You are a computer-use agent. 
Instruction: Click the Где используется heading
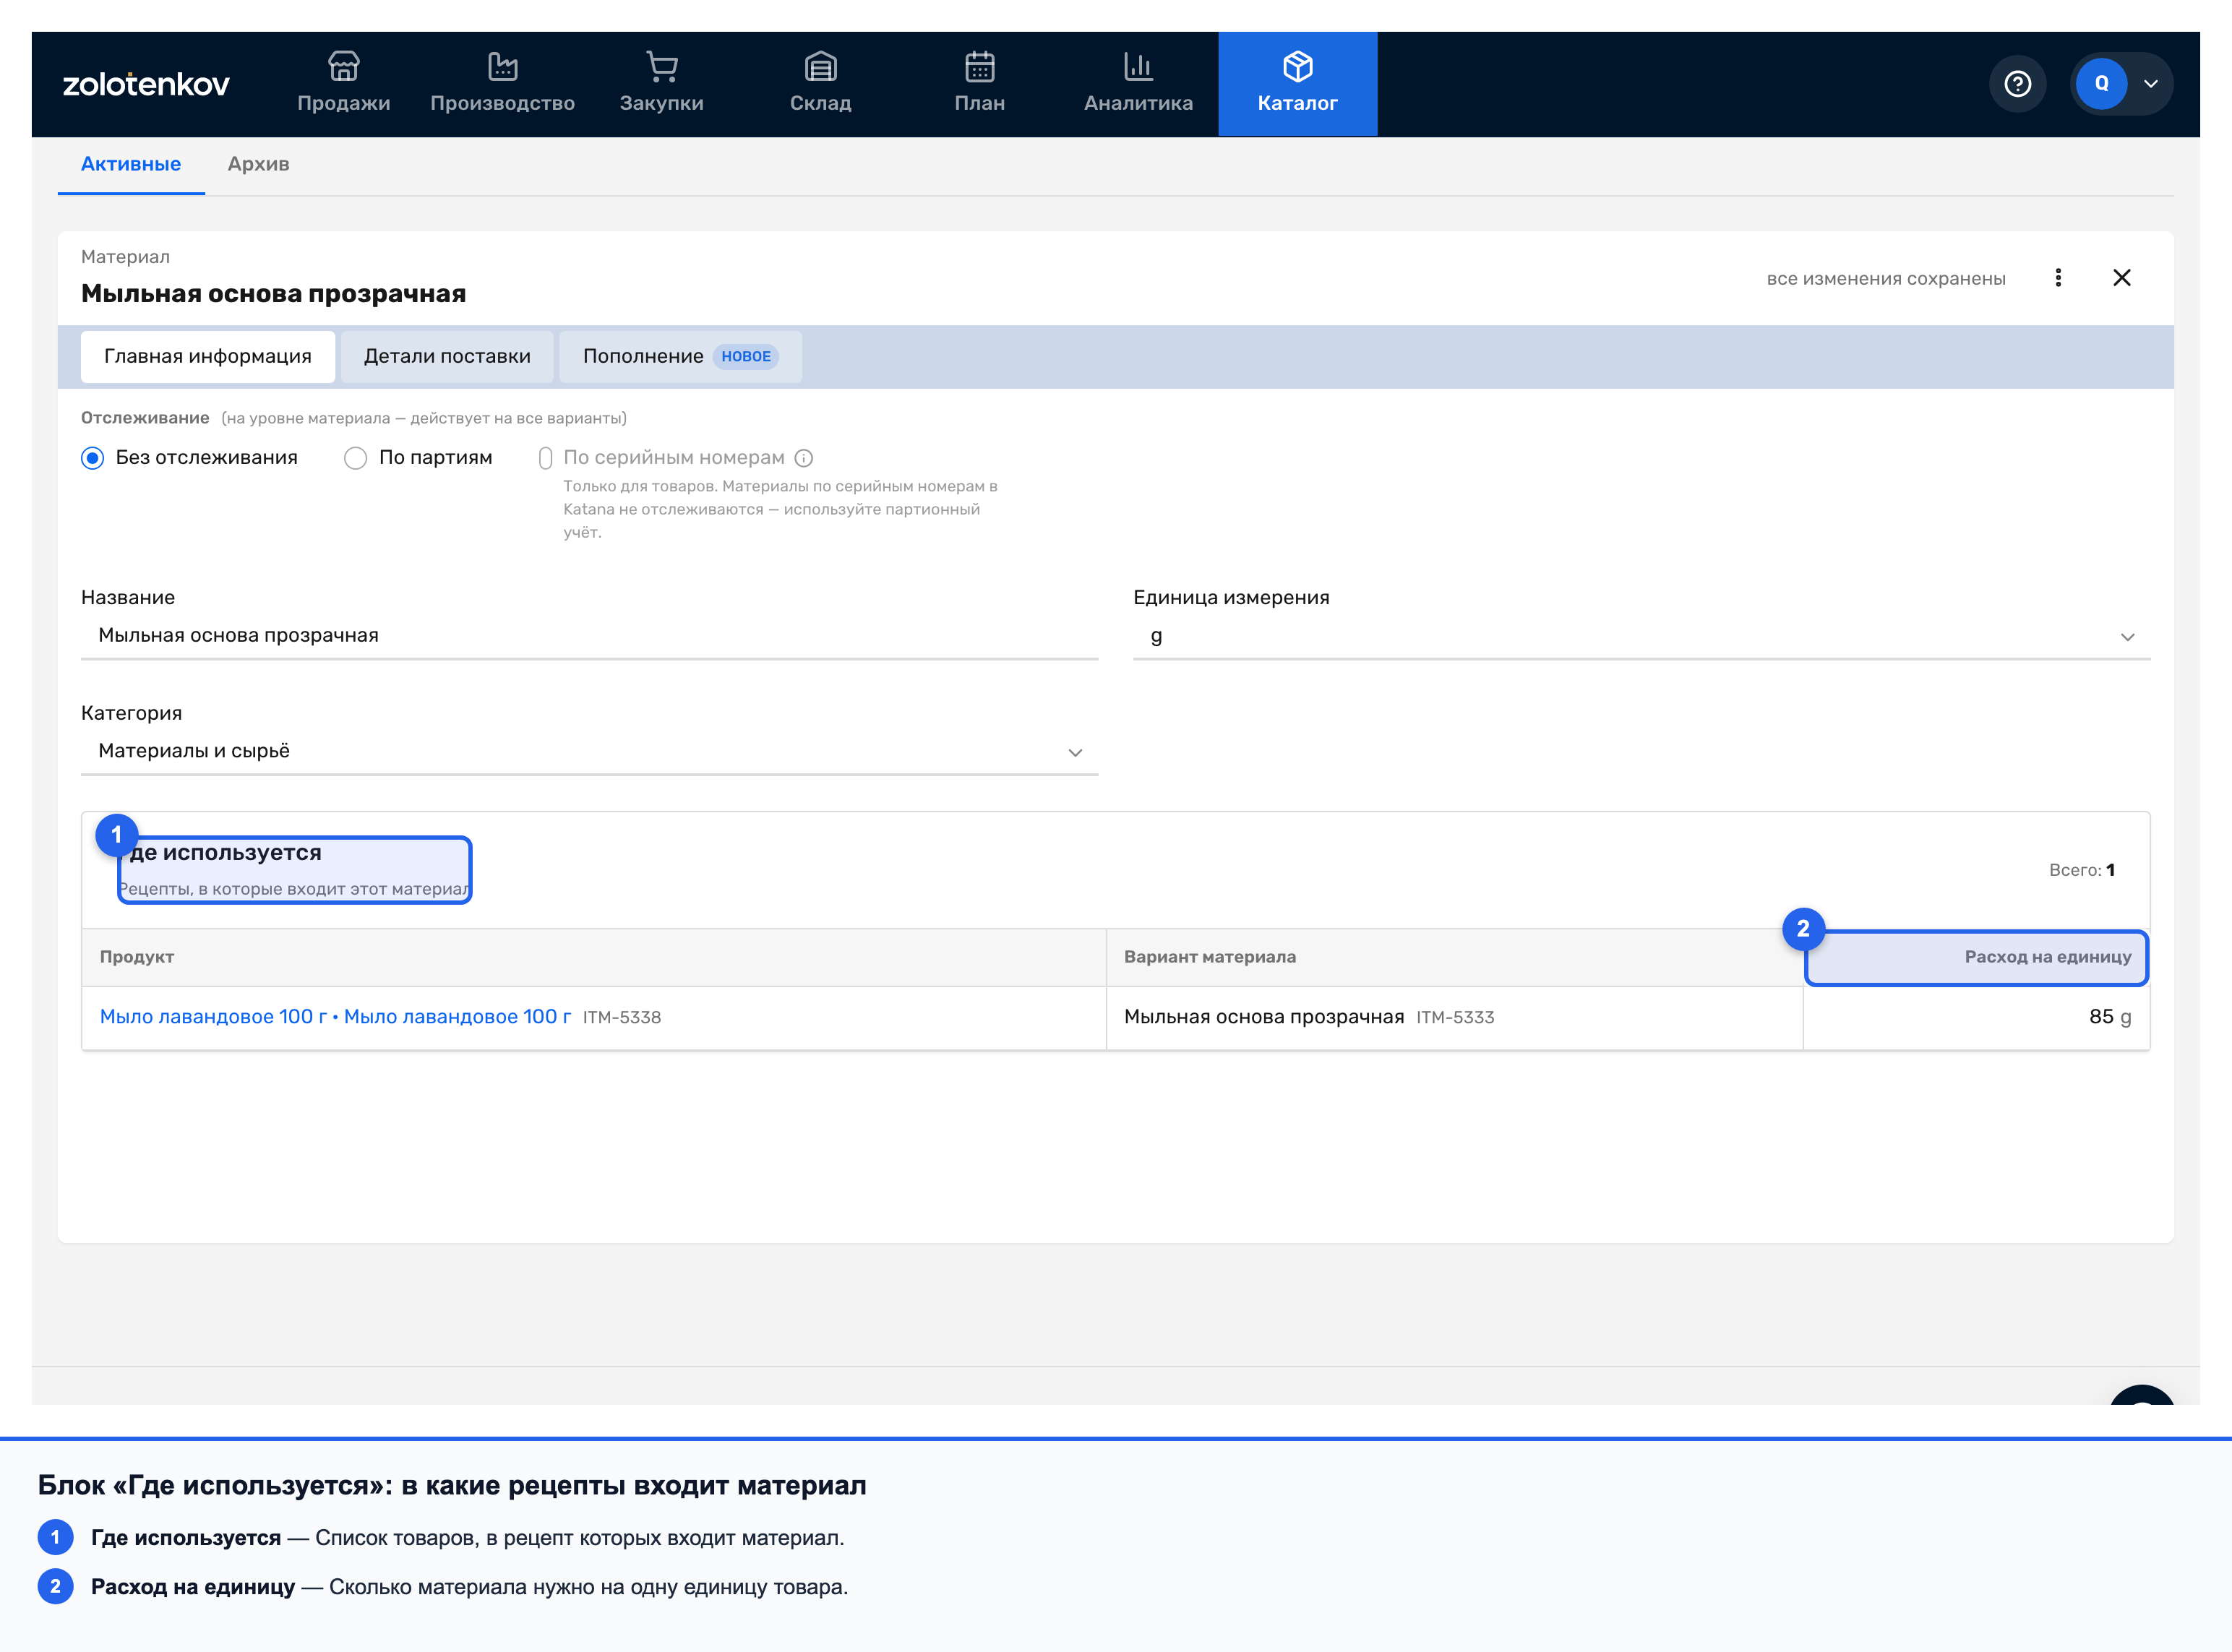coord(221,853)
